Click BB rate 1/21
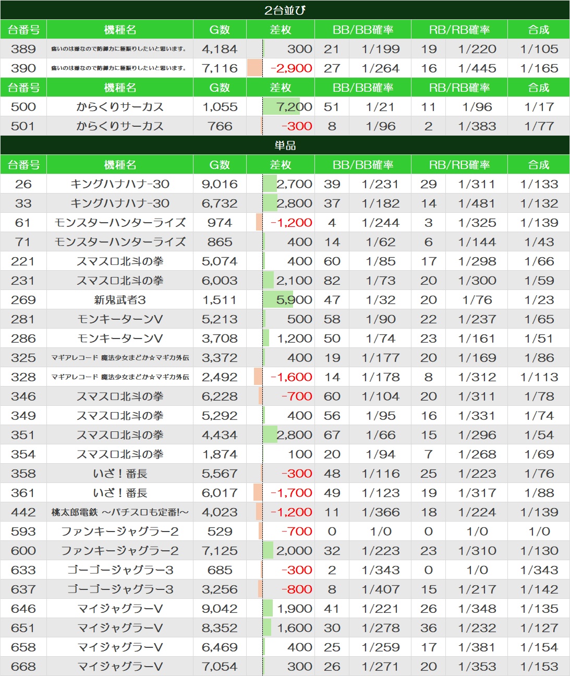This screenshot has height=676, width=570. coord(381,107)
